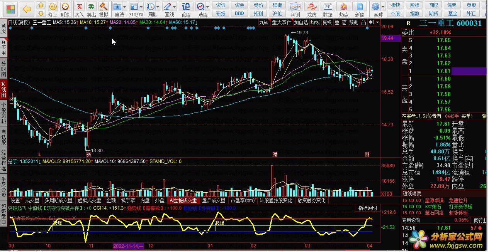Open the 科创 chart icon
Screen dimensions: 489x252
point(295,7)
